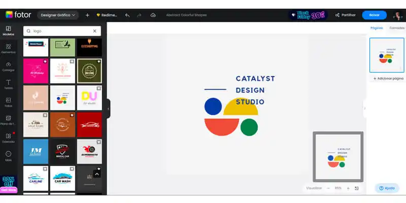Open the user profile avatar
The height and width of the screenshot is (203, 406).
point(397,15)
